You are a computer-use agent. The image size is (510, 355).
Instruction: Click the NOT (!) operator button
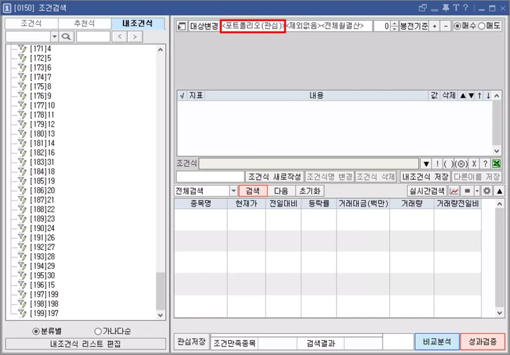(437, 163)
